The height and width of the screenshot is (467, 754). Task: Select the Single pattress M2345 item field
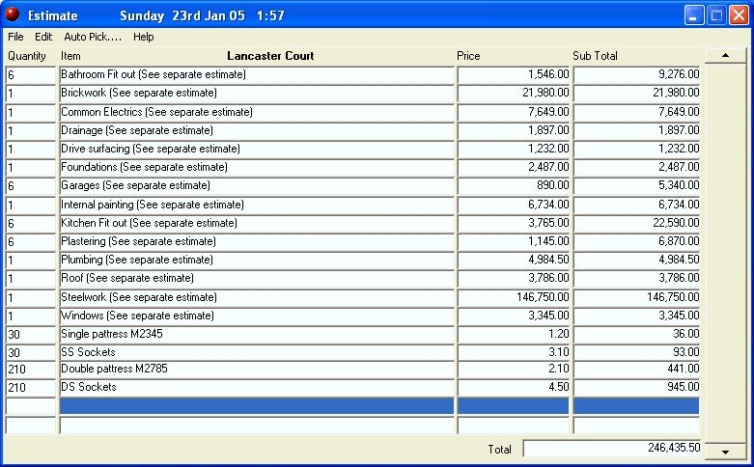[257, 334]
